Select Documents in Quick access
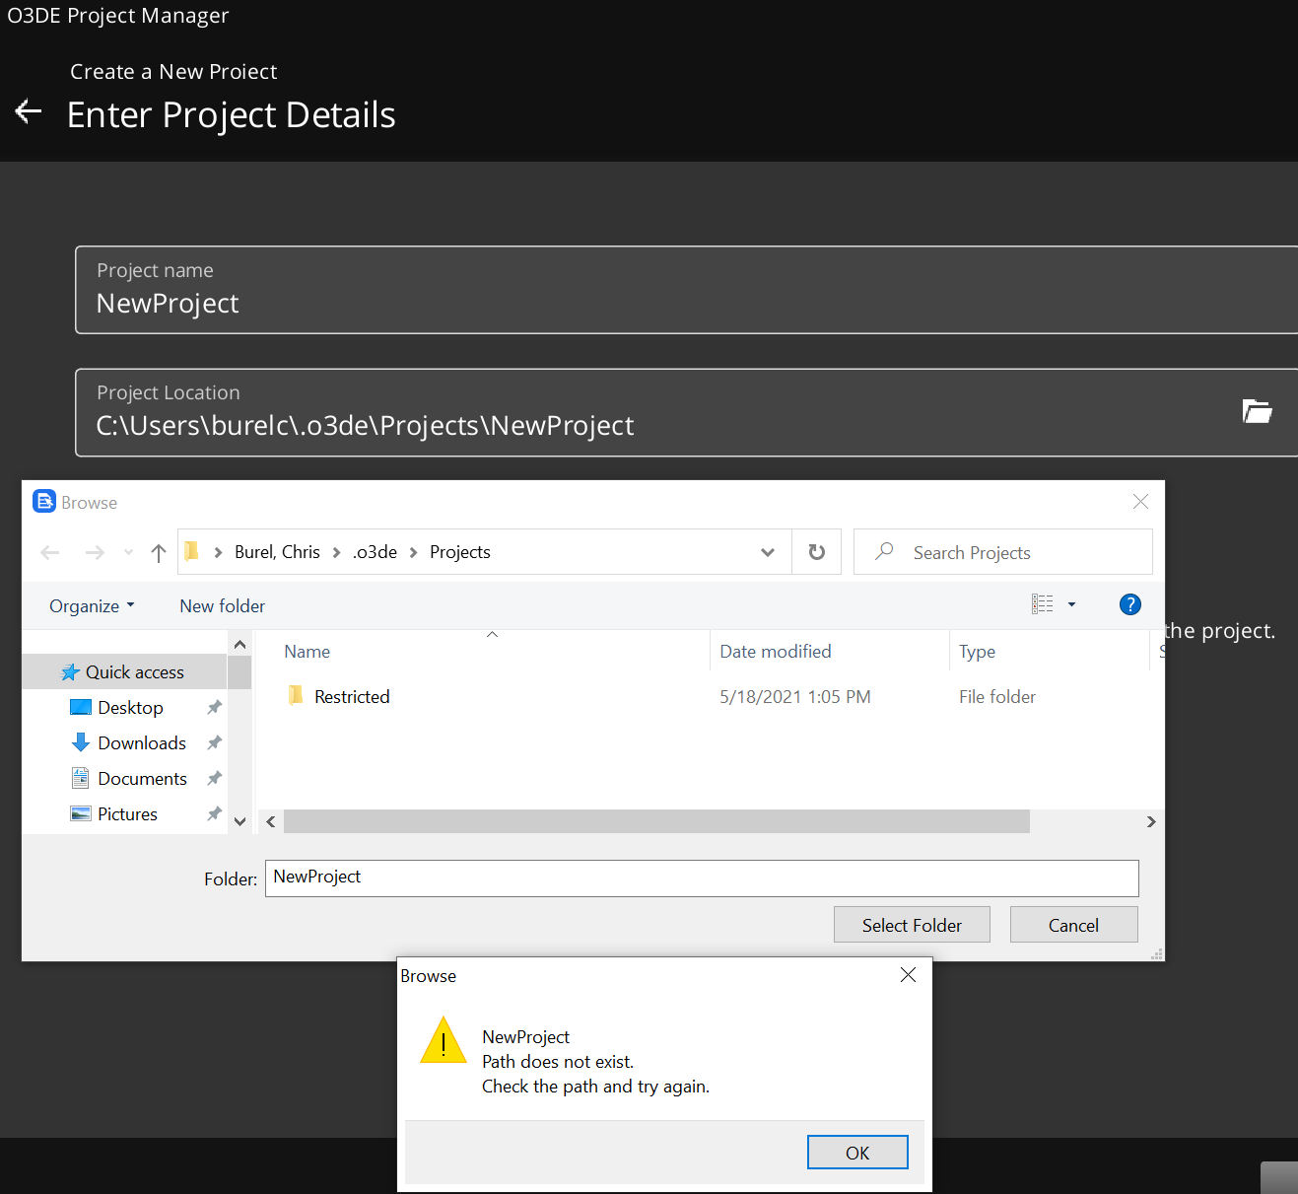 point(142,779)
